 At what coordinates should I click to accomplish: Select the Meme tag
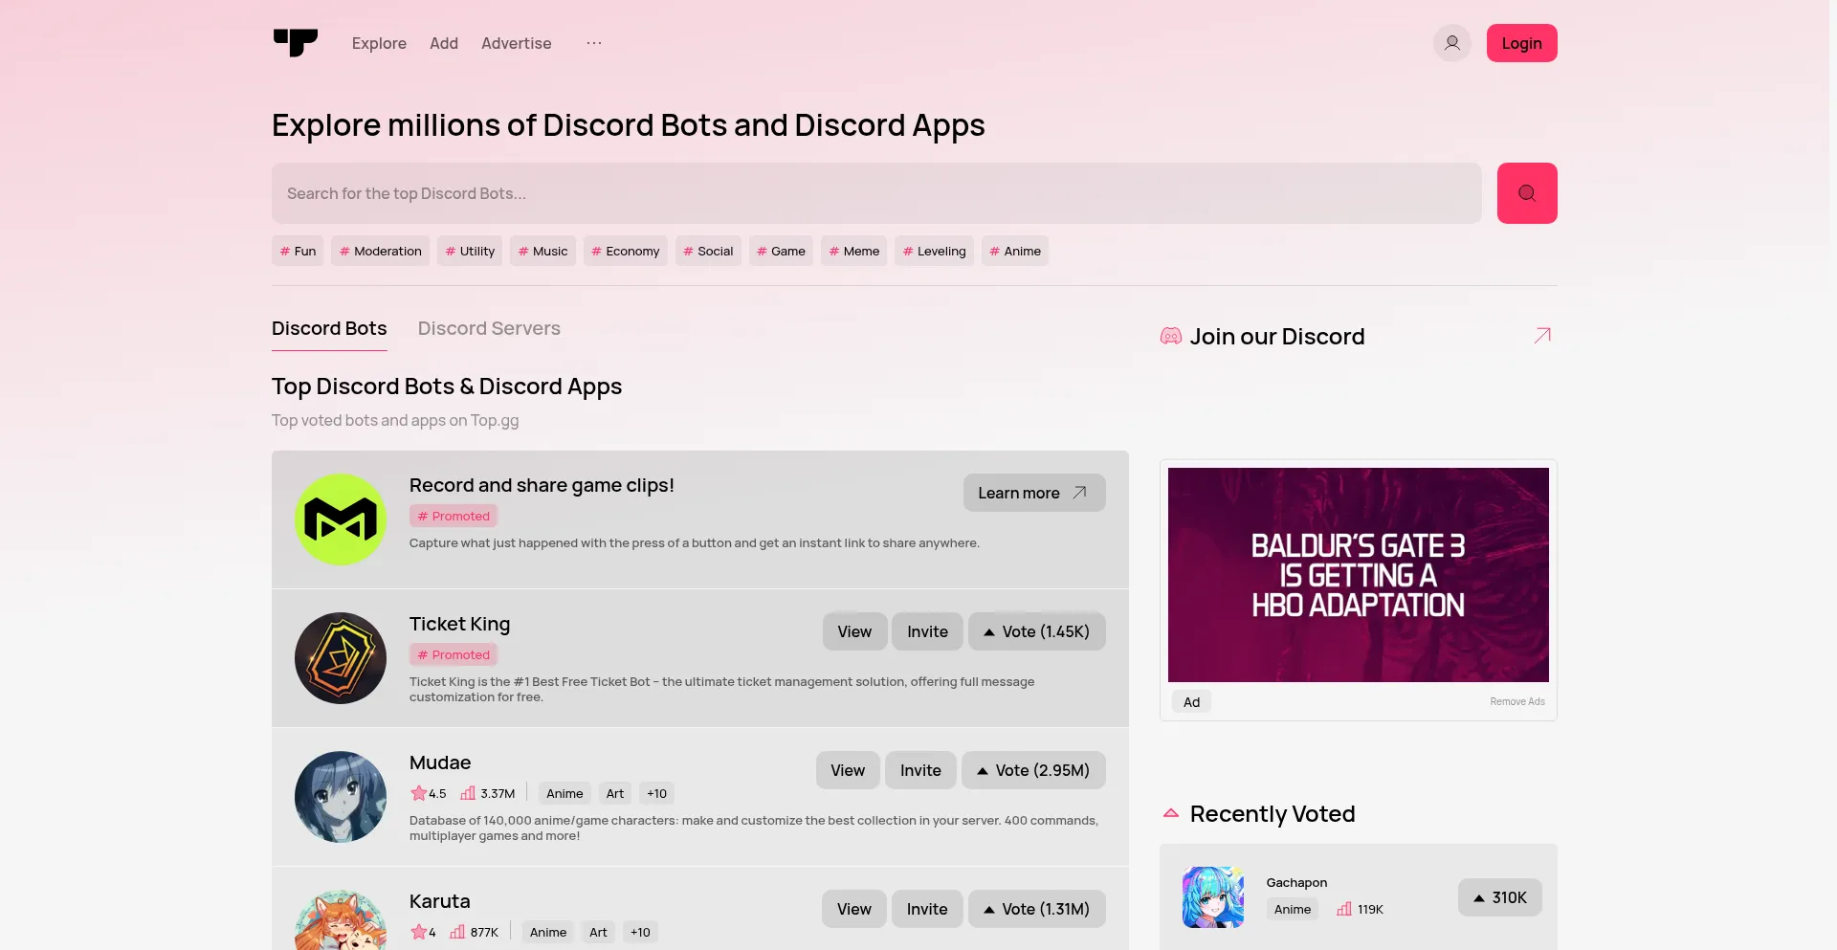tap(854, 251)
